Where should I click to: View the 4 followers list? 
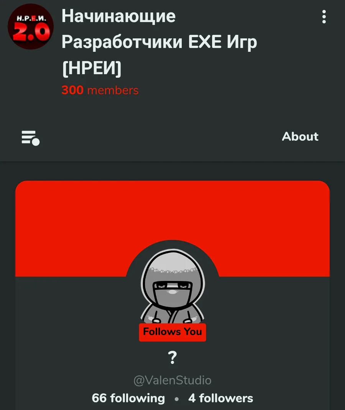(x=221, y=398)
